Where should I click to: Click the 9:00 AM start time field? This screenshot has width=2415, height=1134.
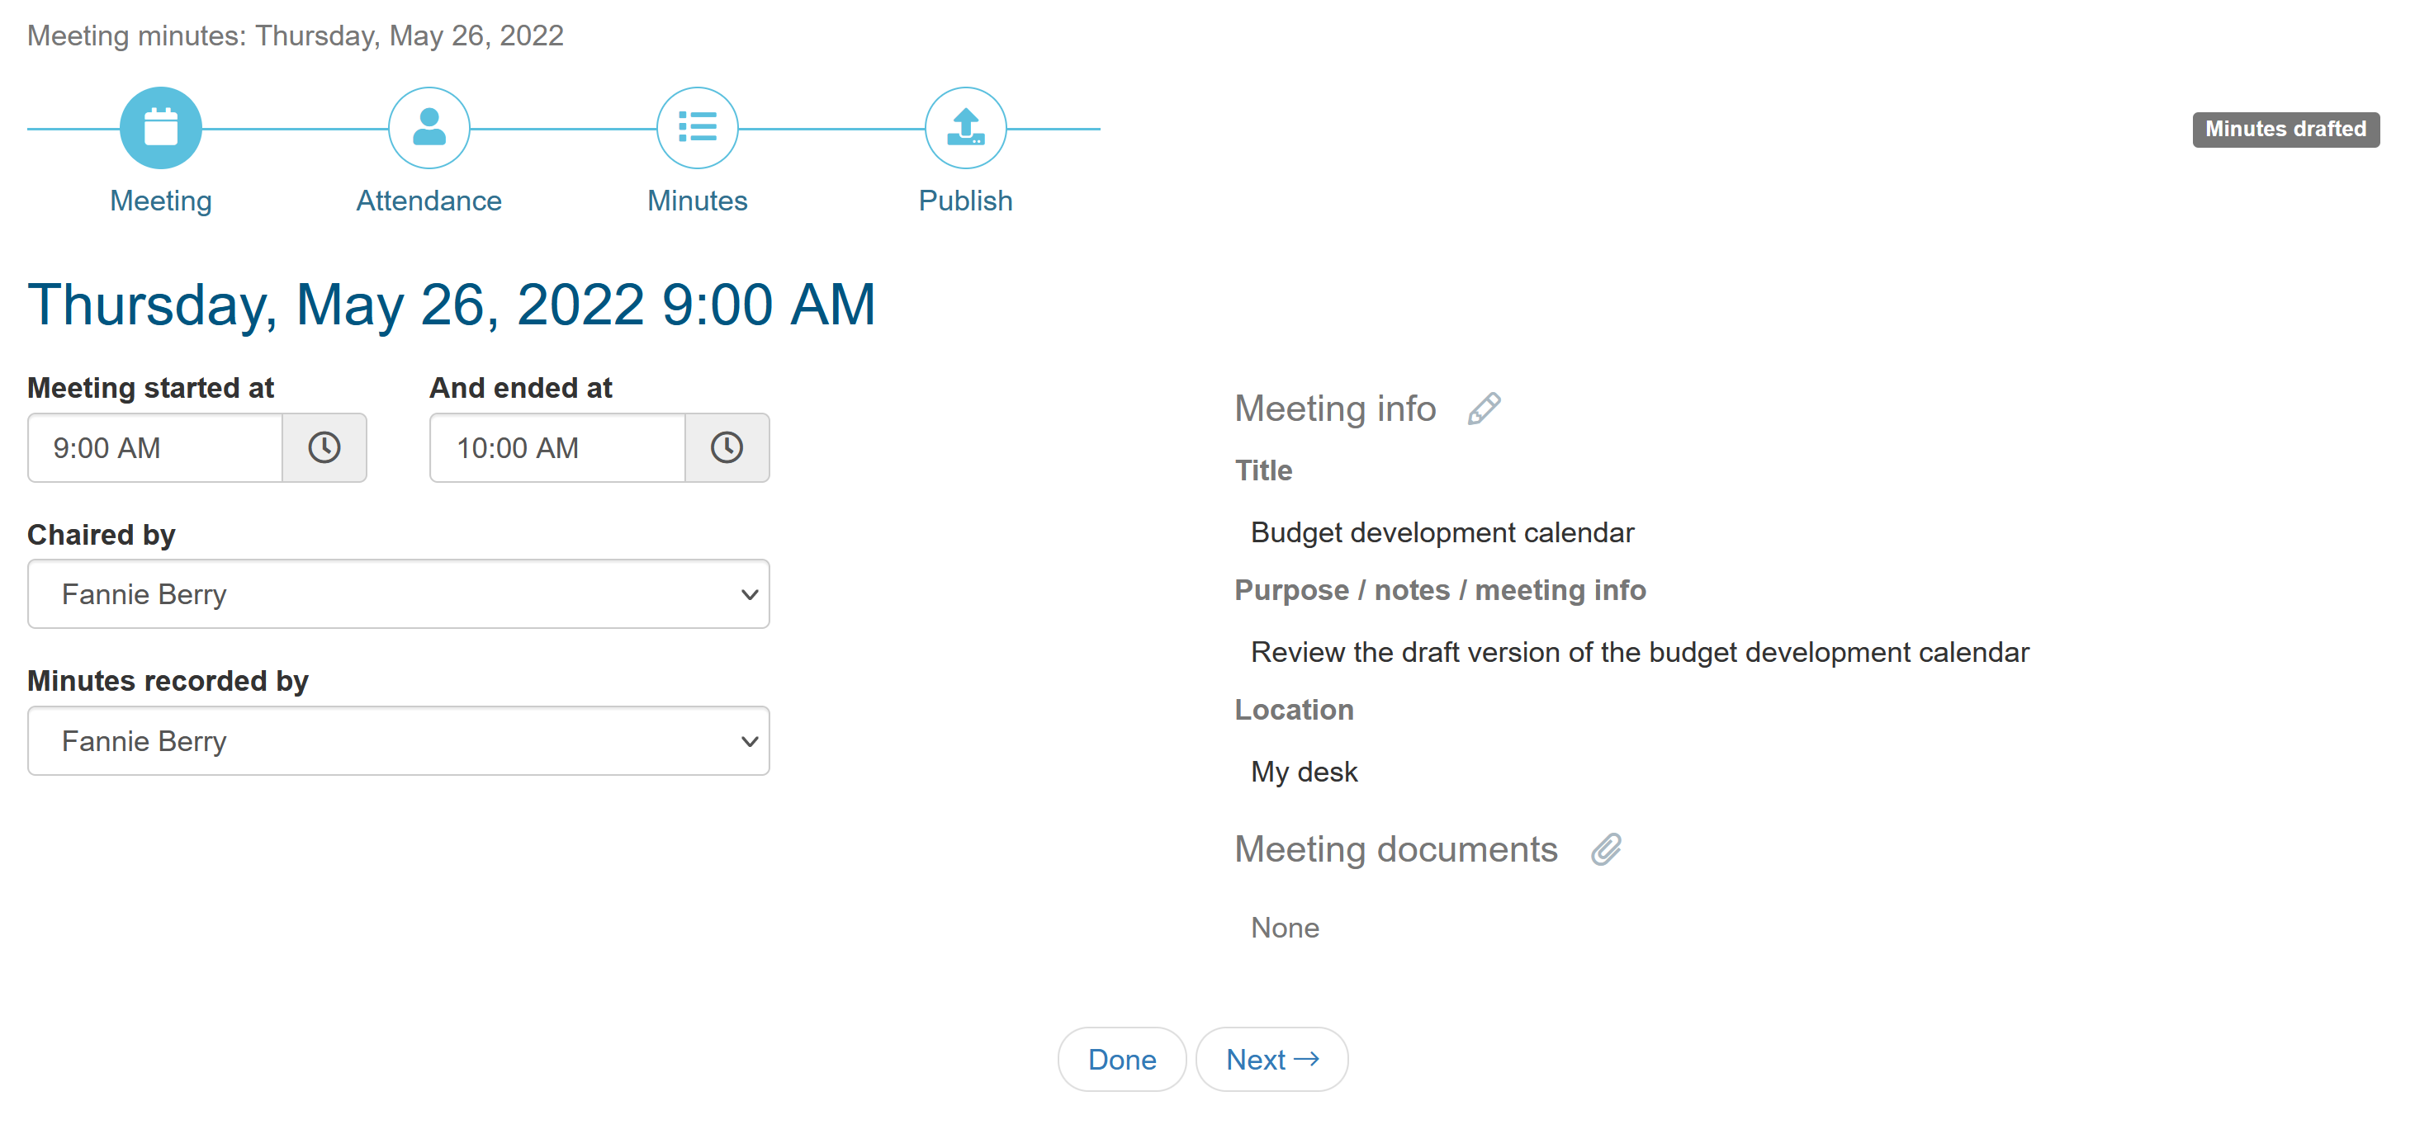pyautogui.click(x=155, y=448)
